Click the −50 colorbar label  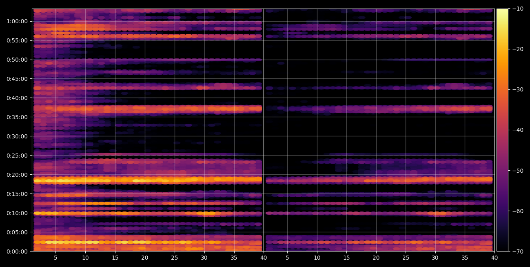pos(518,170)
